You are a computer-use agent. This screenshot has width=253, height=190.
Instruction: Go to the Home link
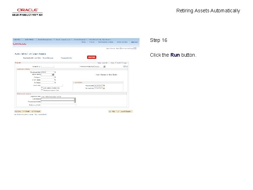point(83,42)
